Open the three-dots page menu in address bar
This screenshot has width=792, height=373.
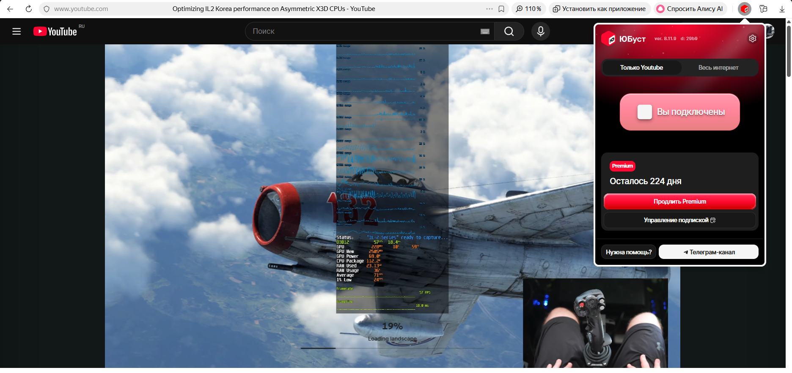[489, 9]
